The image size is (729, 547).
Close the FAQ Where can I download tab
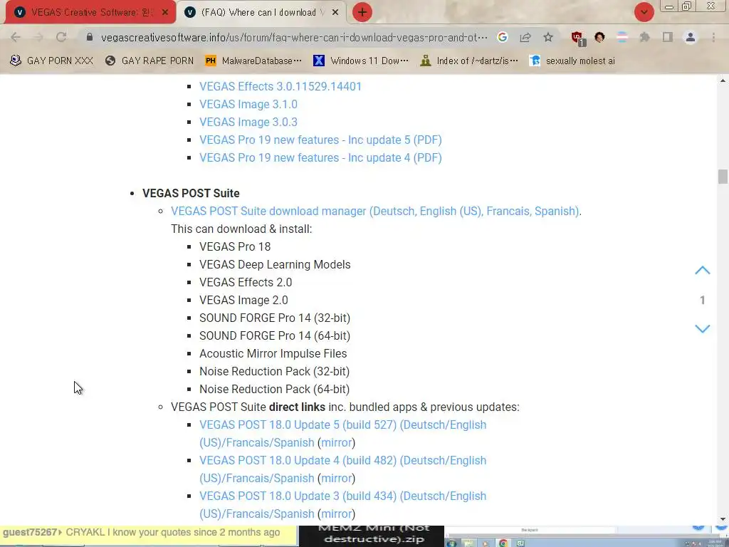[x=335, y=13]
